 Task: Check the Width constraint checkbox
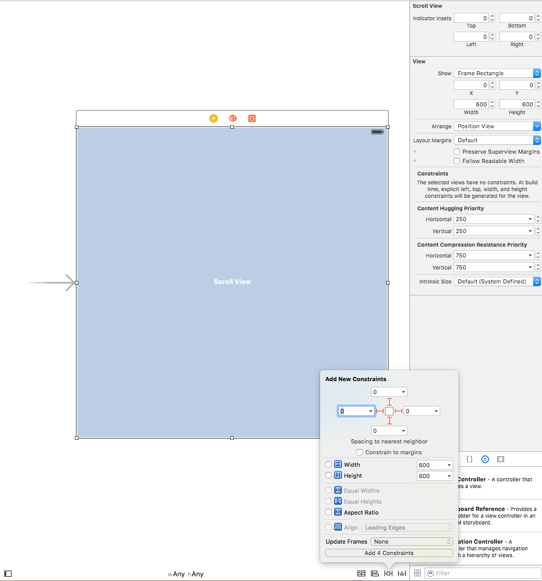coord(328,464)
